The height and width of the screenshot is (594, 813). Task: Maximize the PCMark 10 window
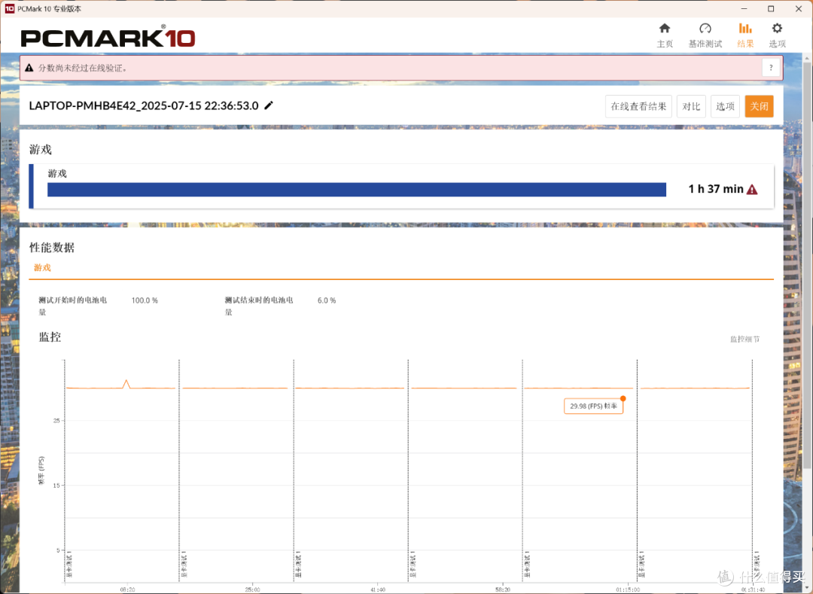point(771,9)
